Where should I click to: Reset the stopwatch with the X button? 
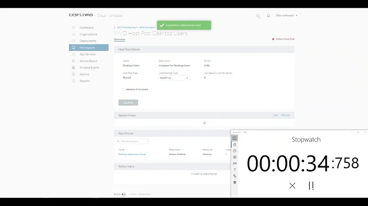coord(292,186)
